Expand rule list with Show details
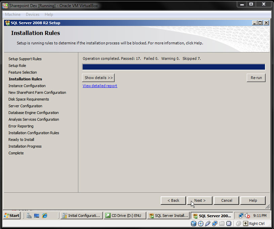The image size is (274, 229). pyautogui.click(x=99, y=78)
